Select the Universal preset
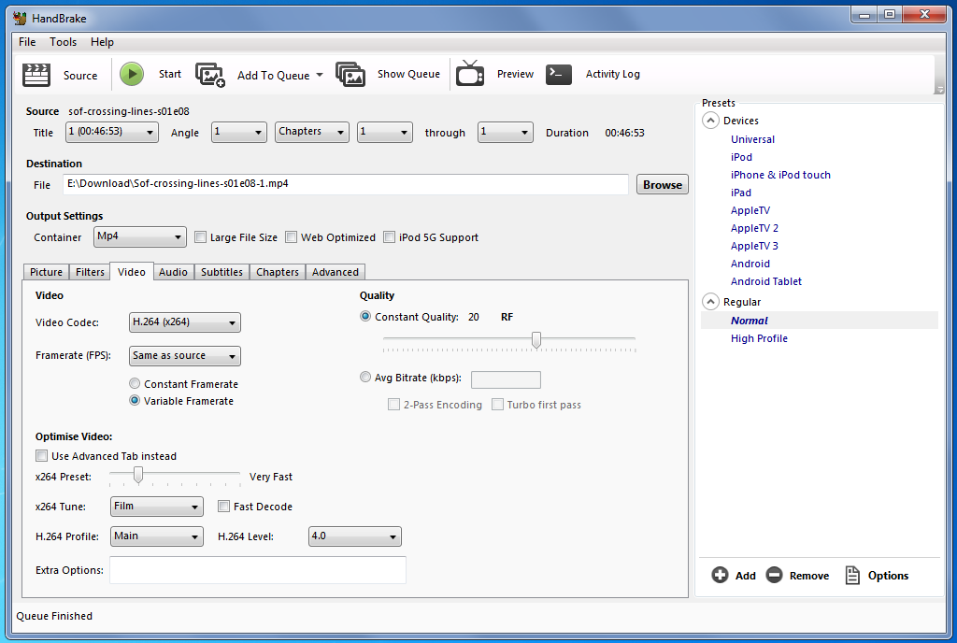This screenshot has height=643, width=957. coord(752,139)
